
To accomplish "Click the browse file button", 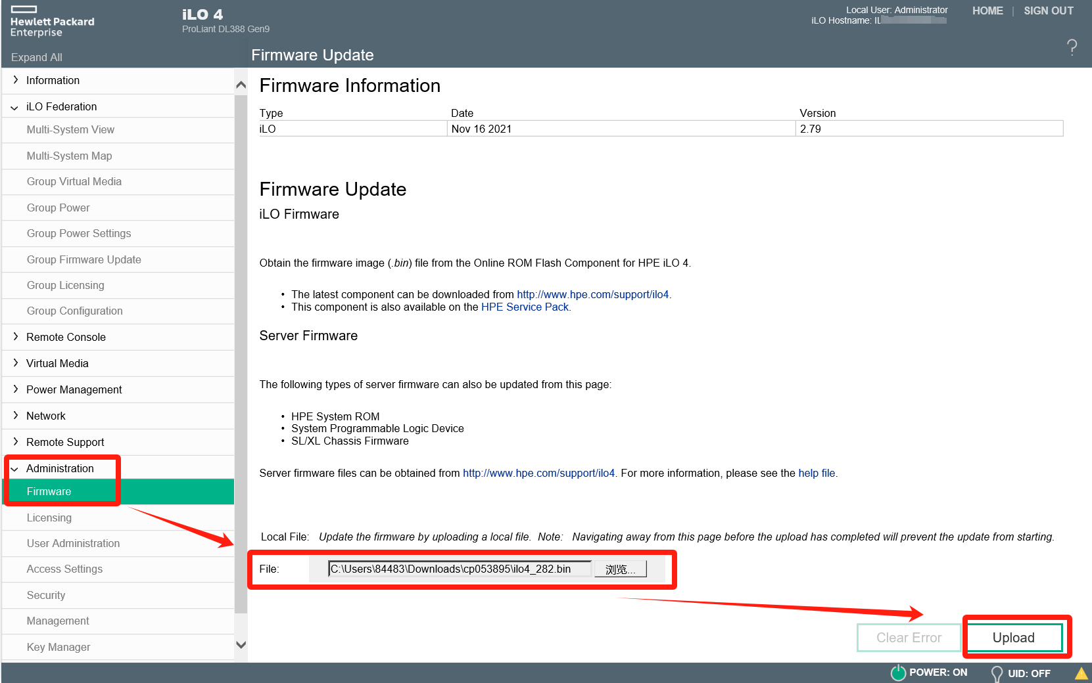I will coord(620,569).
